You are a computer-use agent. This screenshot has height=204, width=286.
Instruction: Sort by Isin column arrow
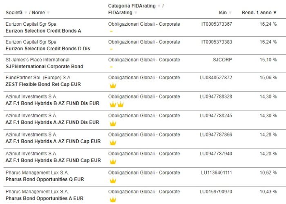(x=230, y=13)
